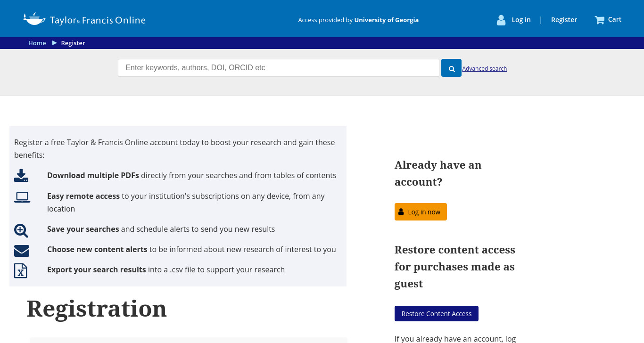
Task: Click 'Already have an account?' heading
Action: (438, 173)
